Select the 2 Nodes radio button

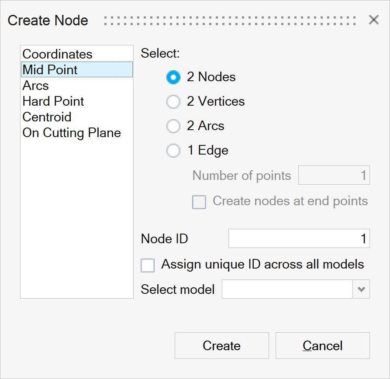[x=173, y=77]
